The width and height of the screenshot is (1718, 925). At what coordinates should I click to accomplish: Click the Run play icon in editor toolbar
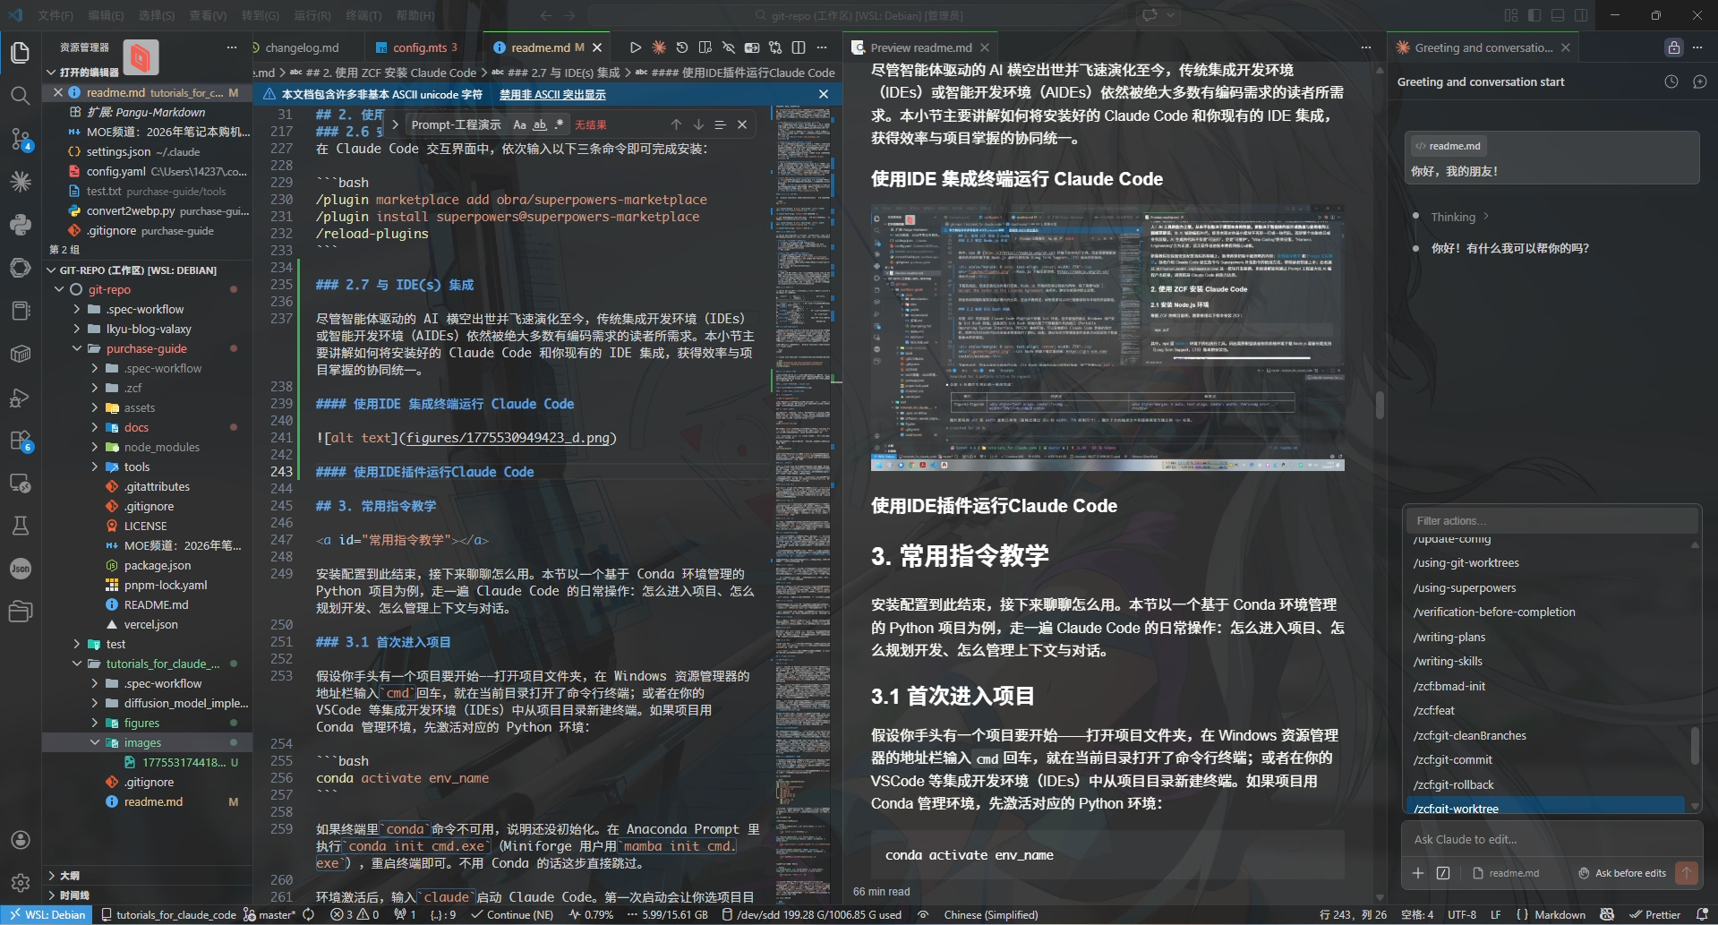point(635,47)
